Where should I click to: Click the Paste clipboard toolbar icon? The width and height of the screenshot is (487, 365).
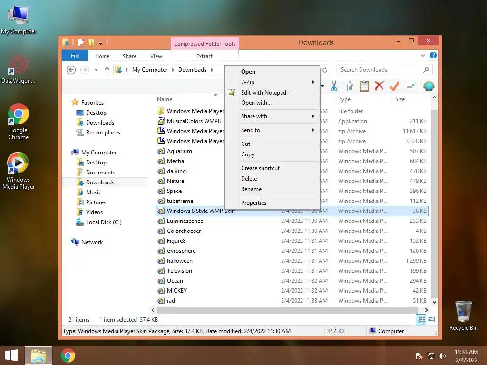click(x=364, y=86)
